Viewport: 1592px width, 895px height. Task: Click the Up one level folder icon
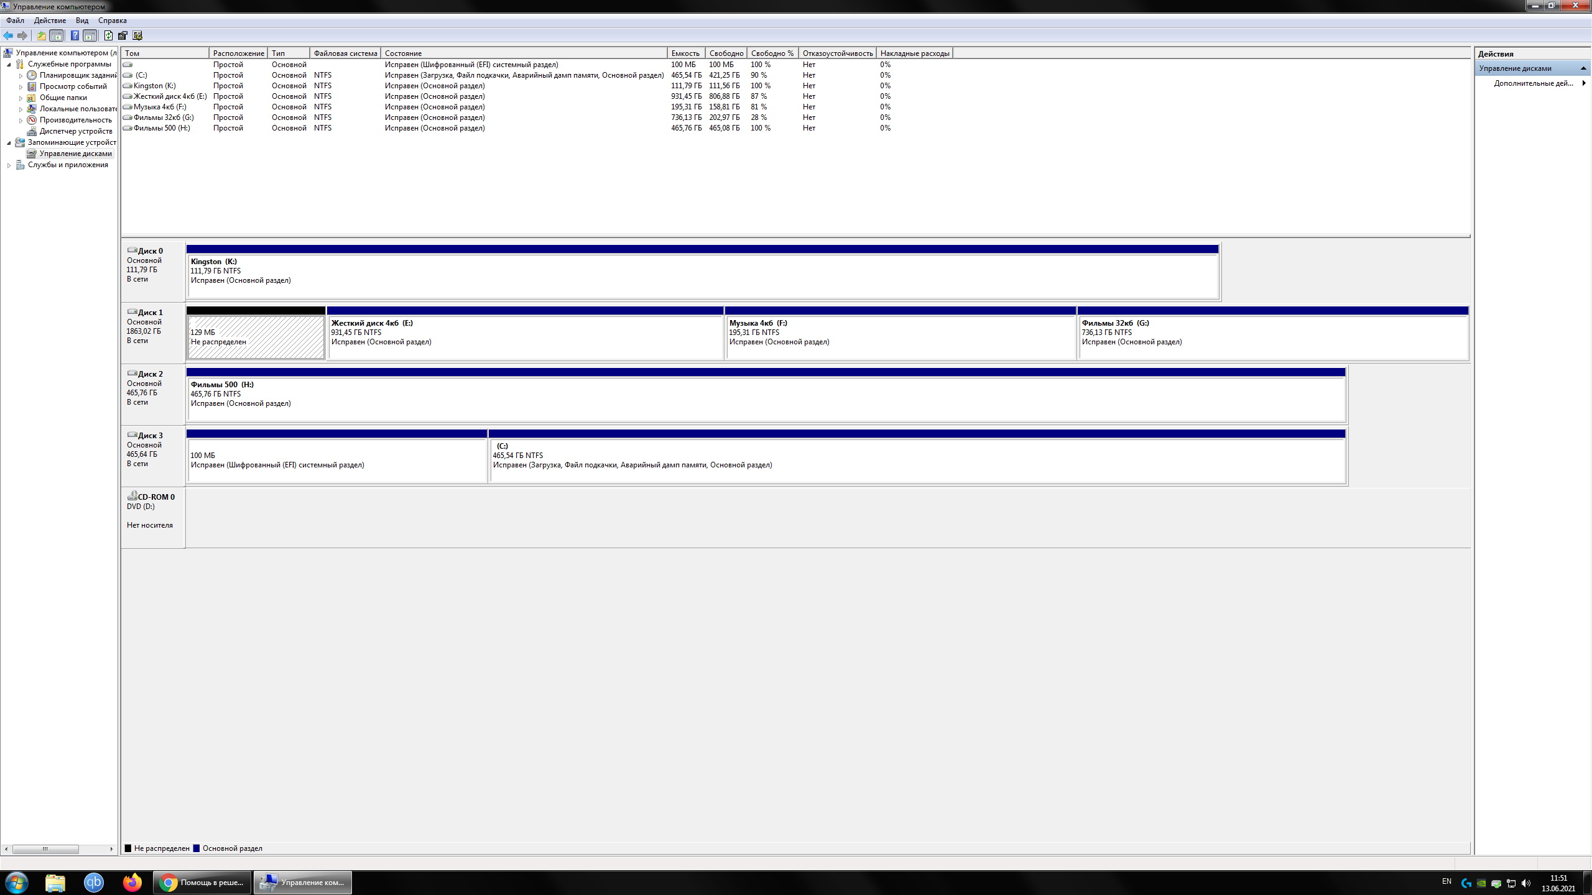(x=41, y=35)
